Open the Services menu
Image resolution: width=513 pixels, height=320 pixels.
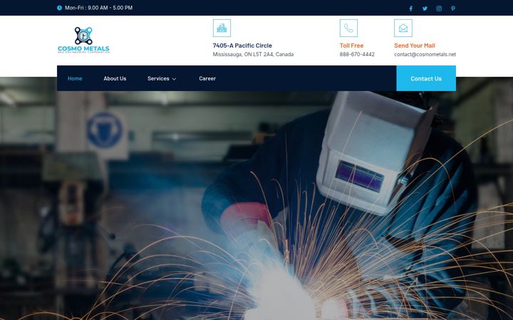click(158, 78)
